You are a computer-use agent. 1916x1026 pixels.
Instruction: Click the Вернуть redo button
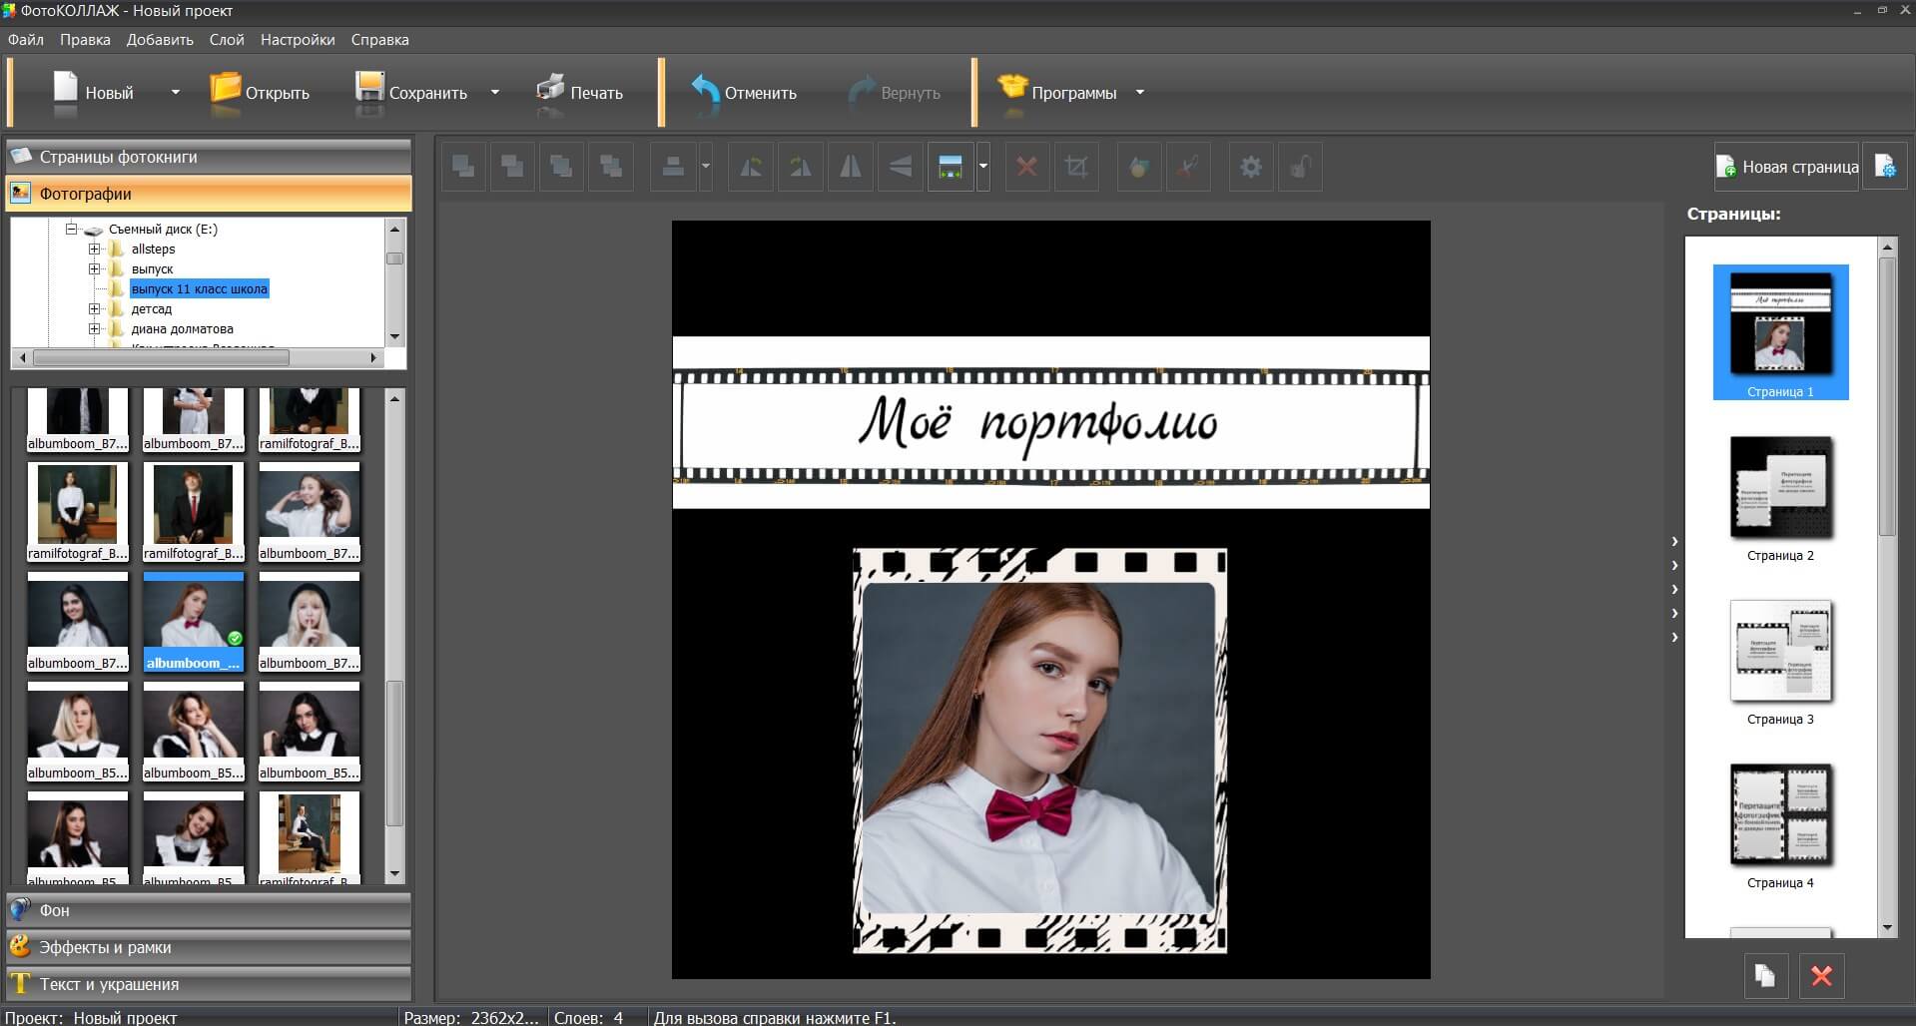[x=895, y=92]
